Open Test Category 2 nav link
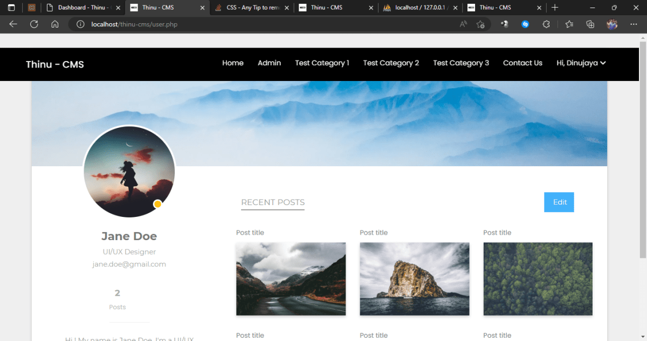Viewport: 647px width, 341px height. click(x=391, y=63)
